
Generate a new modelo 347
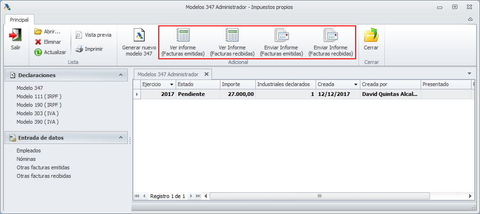coord(139,42)
